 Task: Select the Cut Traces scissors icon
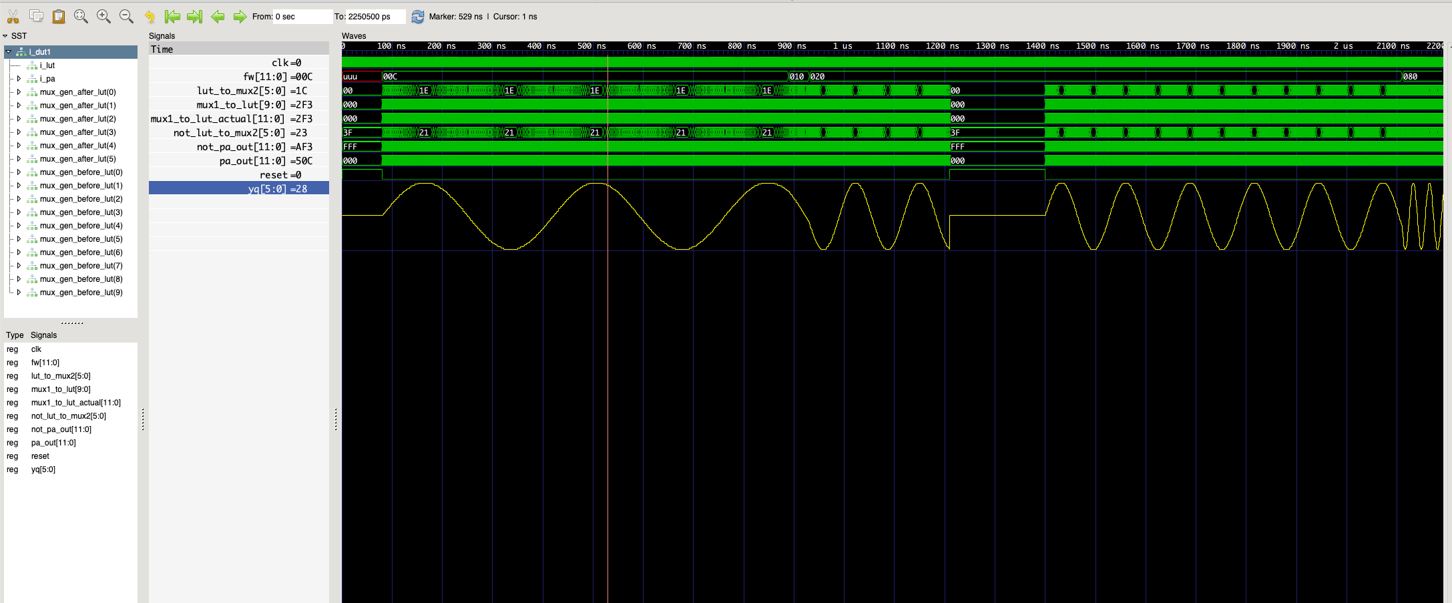12,16
